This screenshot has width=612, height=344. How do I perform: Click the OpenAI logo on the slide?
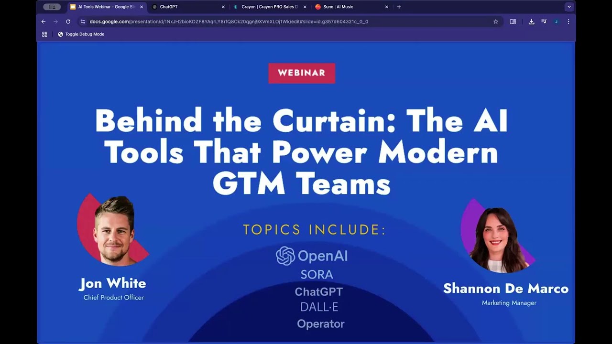[x=312, y=256]
